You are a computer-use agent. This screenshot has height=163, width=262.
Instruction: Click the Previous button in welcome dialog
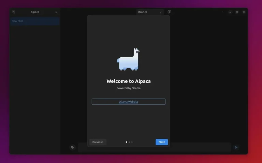(x=98, y=142)
